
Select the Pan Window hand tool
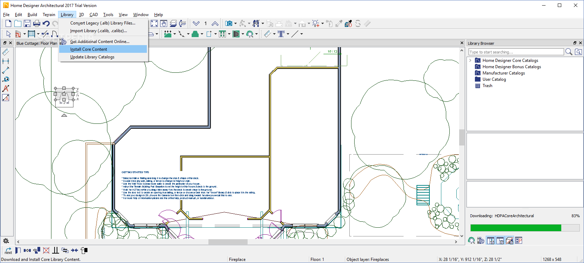(164, 23)
